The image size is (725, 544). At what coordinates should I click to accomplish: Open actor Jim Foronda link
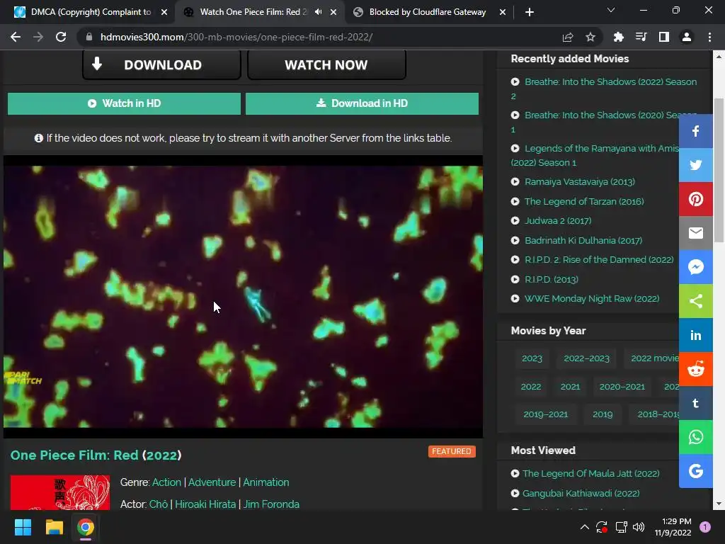271,504
